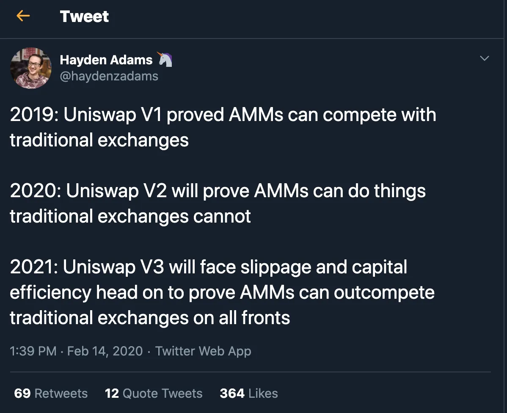Select the '2019: Uniswap V1 proved' line
The height and width of the screenshot is (413, 507).
click(x=223, y=115)
